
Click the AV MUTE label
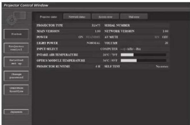pos(111,37)
